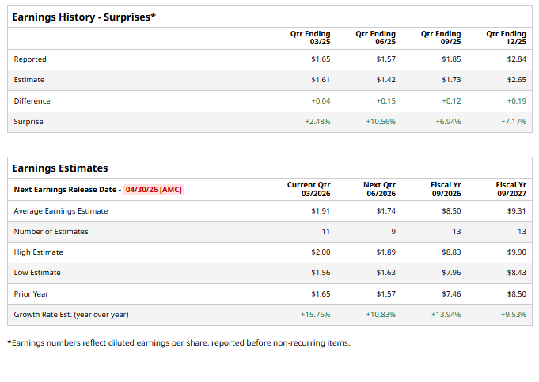539x382 pixels.
Task: Click the Current Qtr 03/2026 column header
Action: 309,189
